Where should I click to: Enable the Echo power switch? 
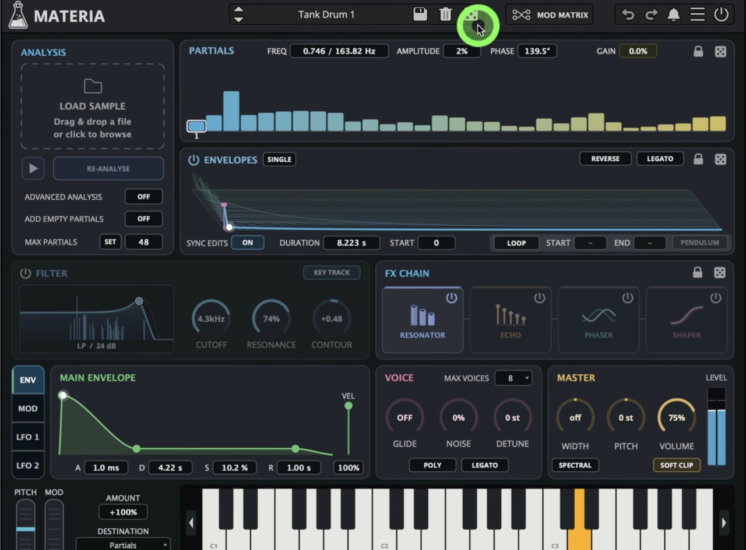(x=540, y=298)
